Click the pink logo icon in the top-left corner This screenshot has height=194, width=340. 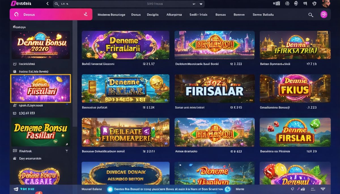coord(13,3)
